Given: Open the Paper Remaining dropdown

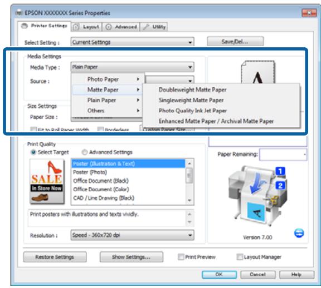Looking at the screenshot, I should [x=283, y=155].
